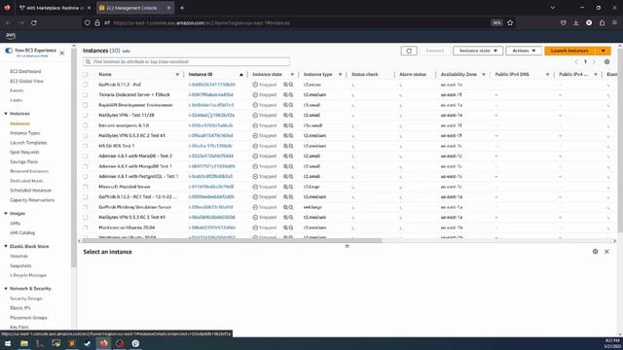
Task: Collapse the Network & Security section
Action: [x=6, y=289]
